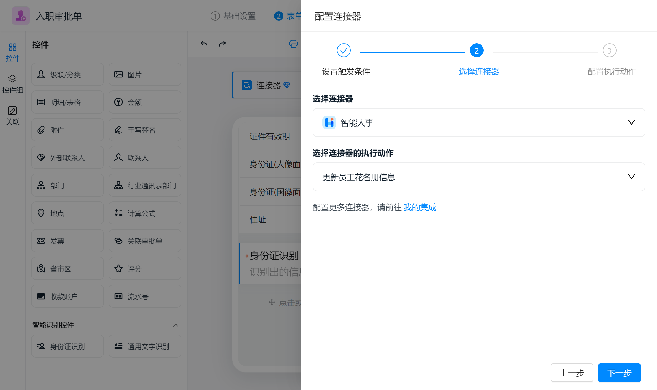Select the 地点 control
The width and height of the screenshot is (657, 390).
tap(68, 213)
